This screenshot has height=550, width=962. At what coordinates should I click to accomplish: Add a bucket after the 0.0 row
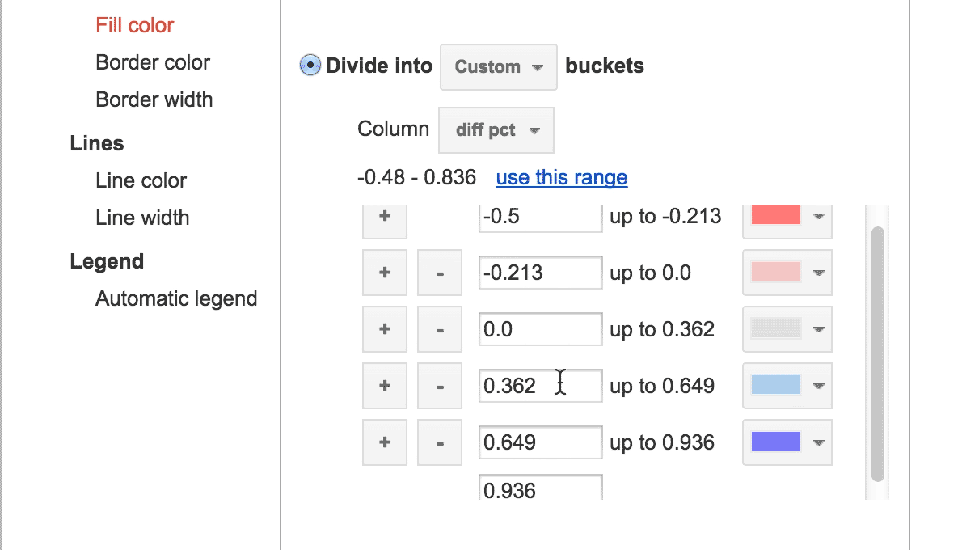(x=385, y=329)
